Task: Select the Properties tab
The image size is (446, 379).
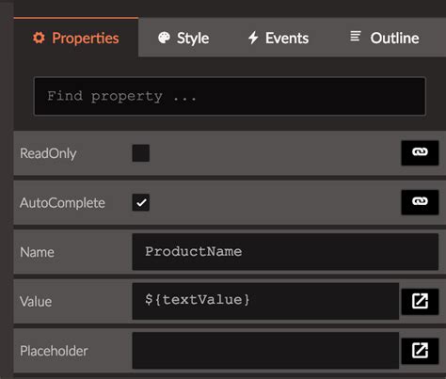Action: [76, 38]
